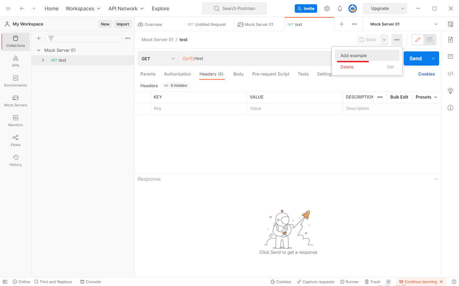Open the Mock Servers sidebar panel

[16, 101]
